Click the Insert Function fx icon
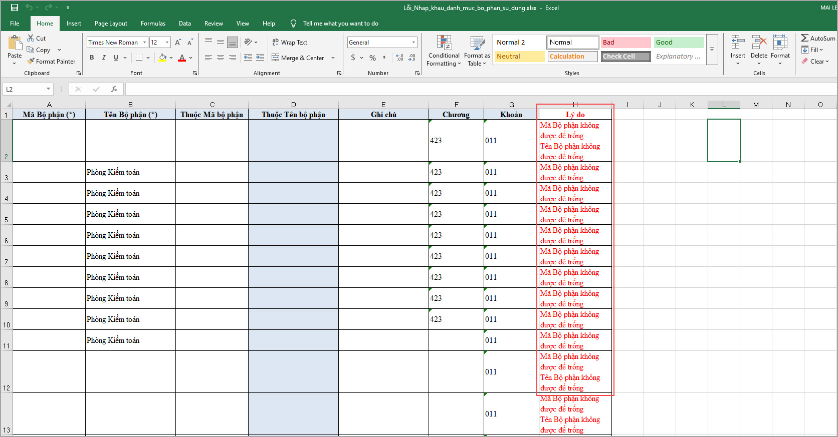 pyautogui.click(x=114, y=89)
